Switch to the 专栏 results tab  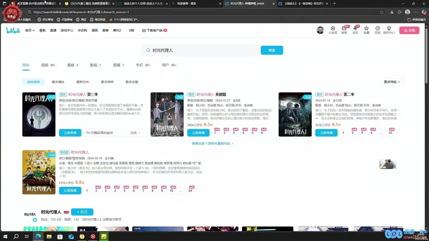coord(143,65)
